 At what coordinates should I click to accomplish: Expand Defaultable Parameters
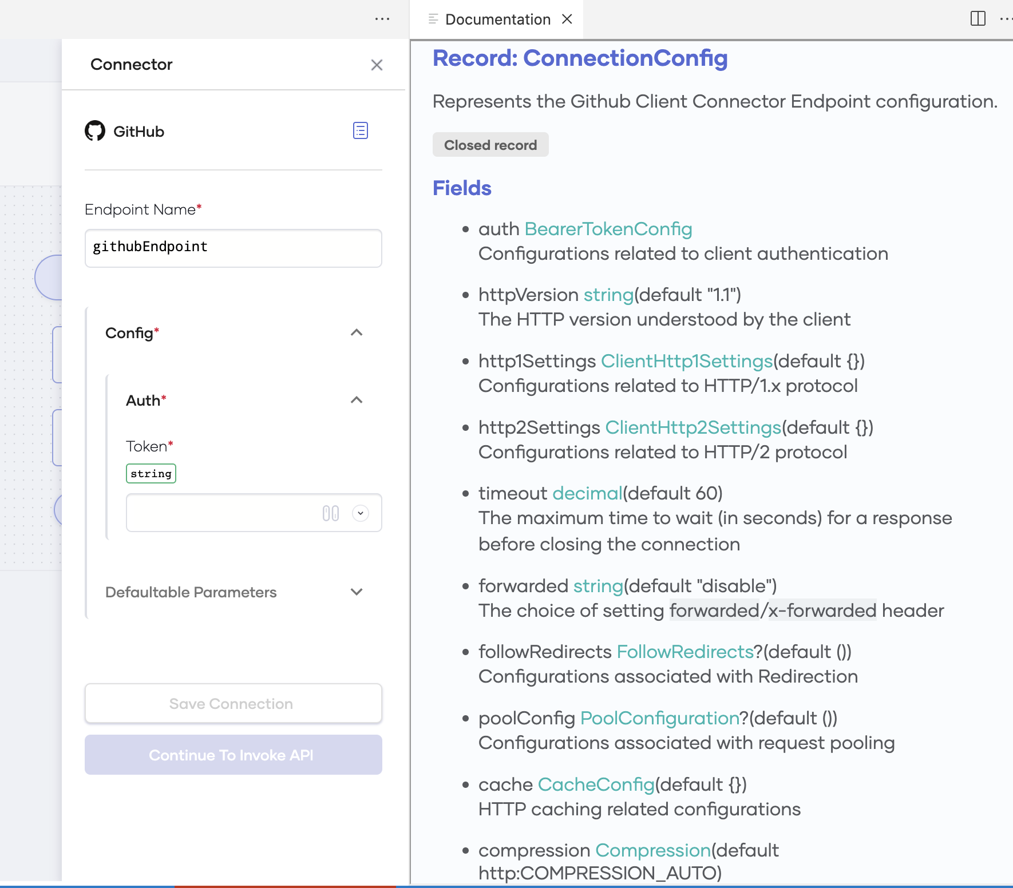[x=357, y=592]
